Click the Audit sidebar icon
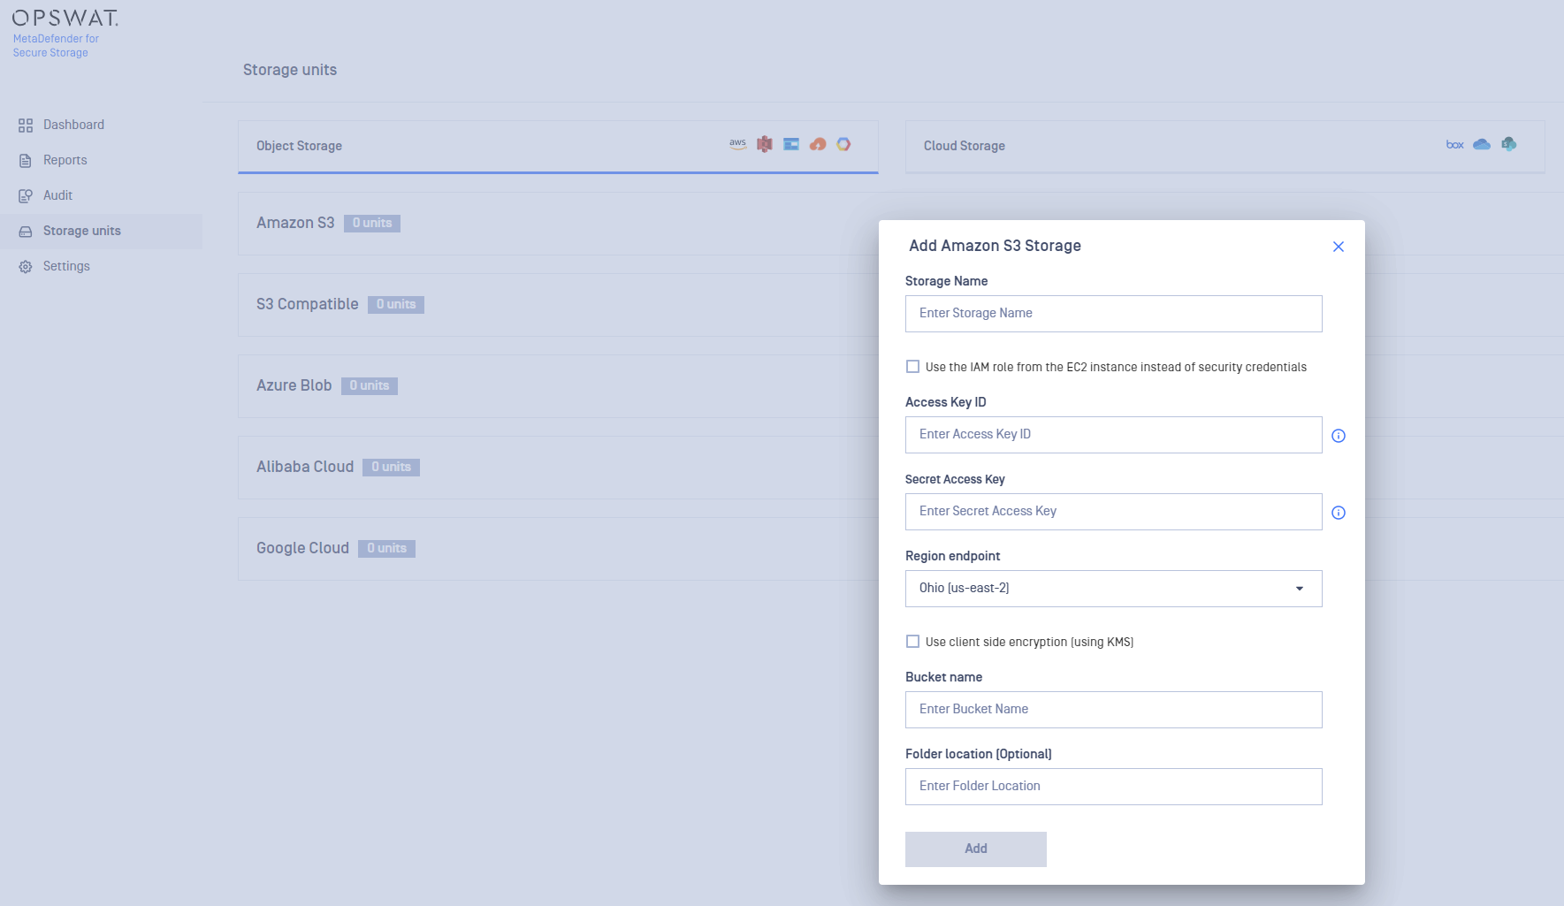 coord(26,196)
